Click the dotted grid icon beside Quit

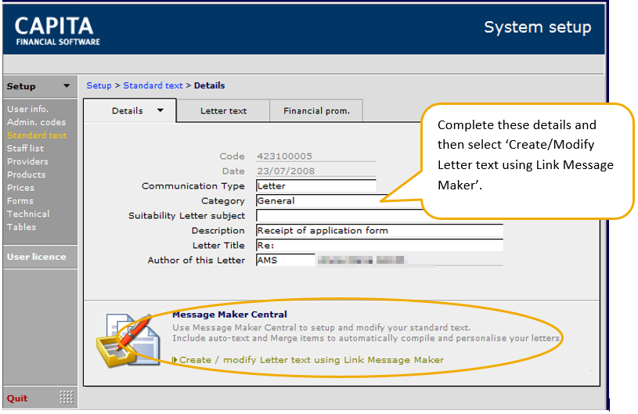[67, 398]
